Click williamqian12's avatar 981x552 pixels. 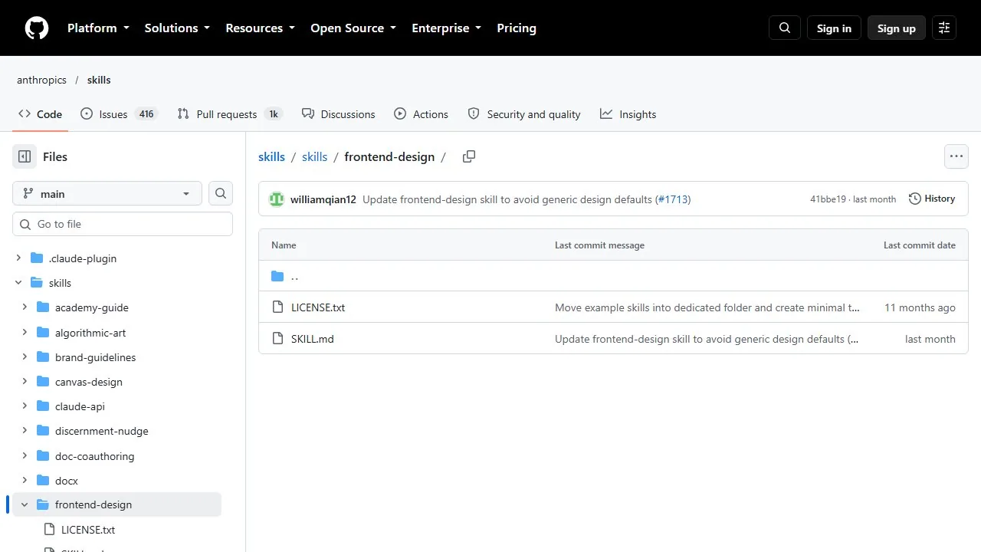pos(277,199)
